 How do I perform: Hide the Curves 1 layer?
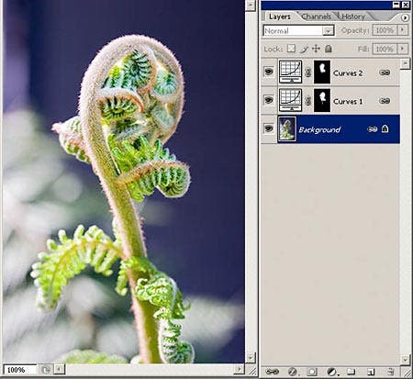(269, 100)
